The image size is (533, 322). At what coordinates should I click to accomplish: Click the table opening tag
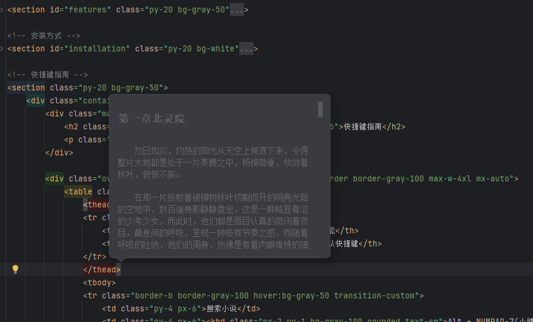tap(80, 191)
